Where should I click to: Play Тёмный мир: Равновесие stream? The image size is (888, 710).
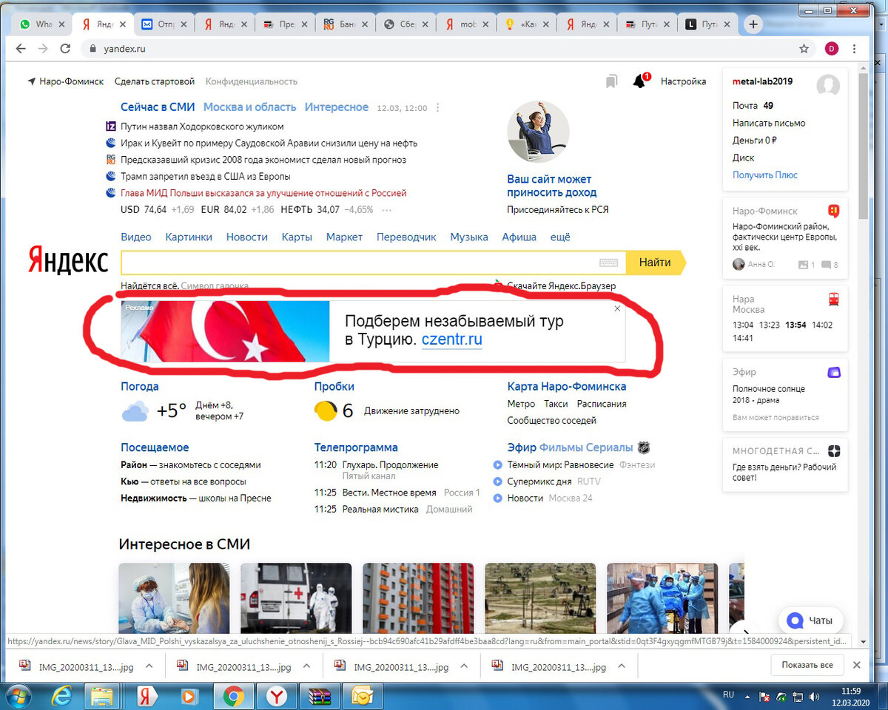[x=498, y=465]
